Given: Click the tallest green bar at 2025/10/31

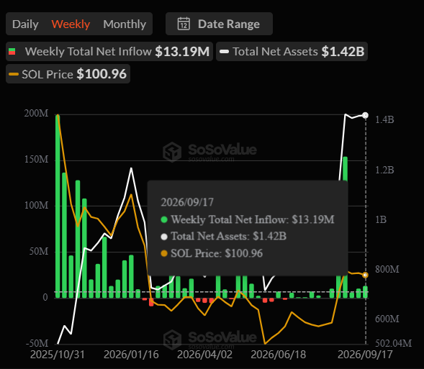Looking at the screenshot, I should 58,206.
